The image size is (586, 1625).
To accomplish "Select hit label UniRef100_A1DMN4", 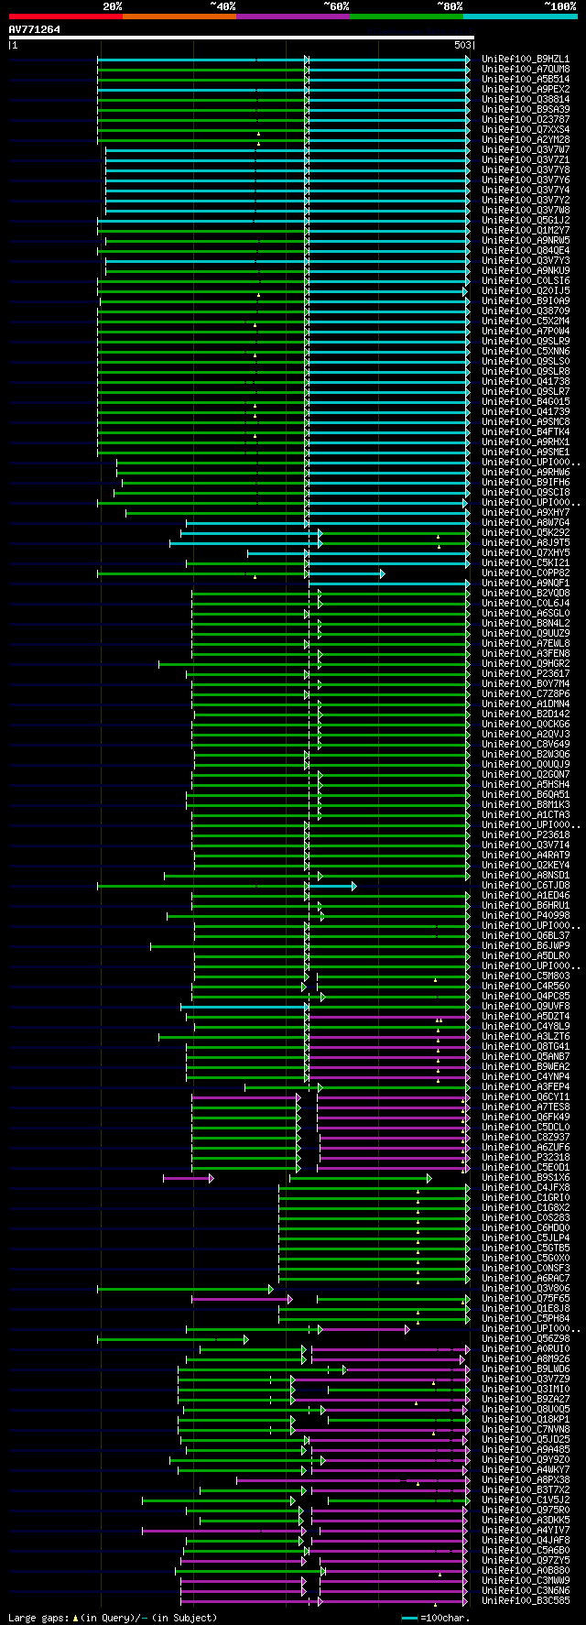I will point(526,704).
